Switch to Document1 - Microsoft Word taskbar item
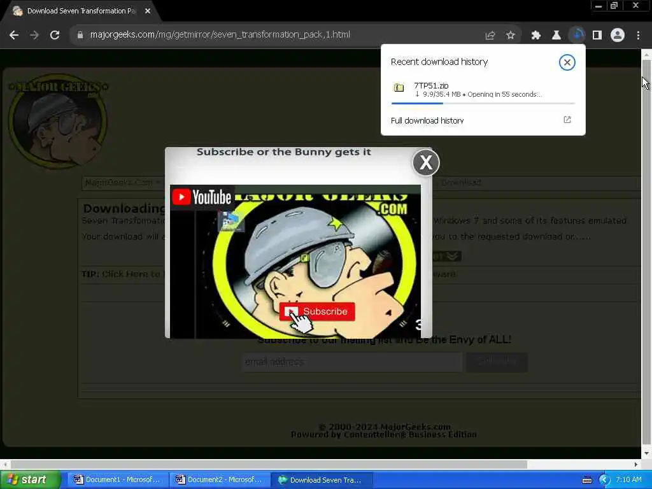Viewport: 652px width, 489px height. [117, 480]
